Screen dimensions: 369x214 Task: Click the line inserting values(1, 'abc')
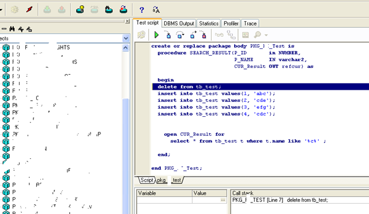pyautogui.click(x=216, y=94)
